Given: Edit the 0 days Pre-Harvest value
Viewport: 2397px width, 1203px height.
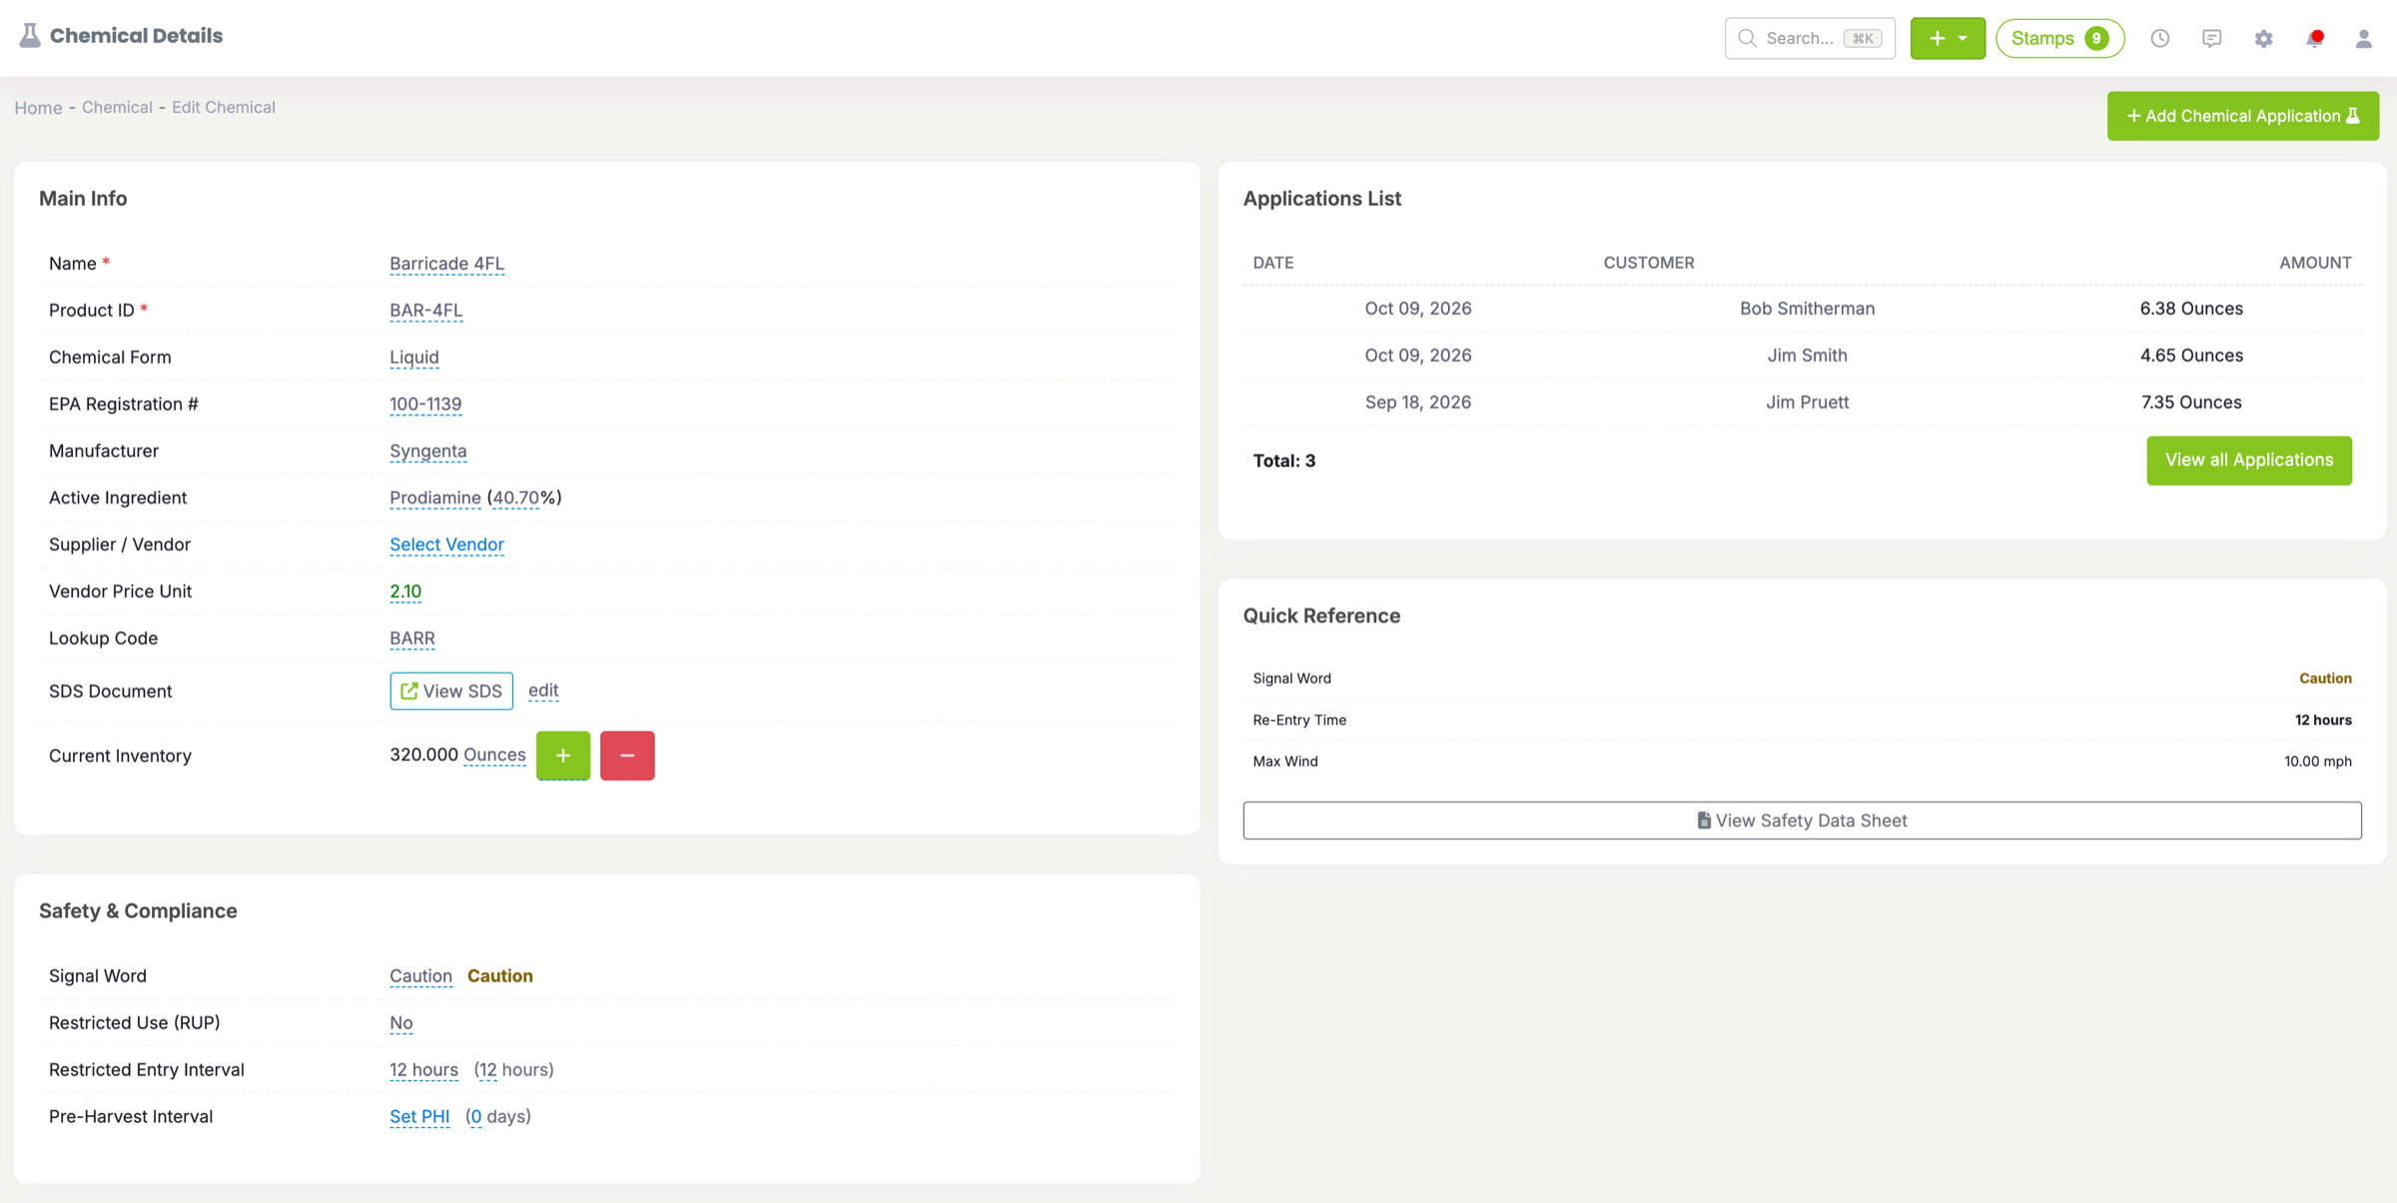Looking at the screenshot, I should pyautogui.click(x=475, y=1117).
